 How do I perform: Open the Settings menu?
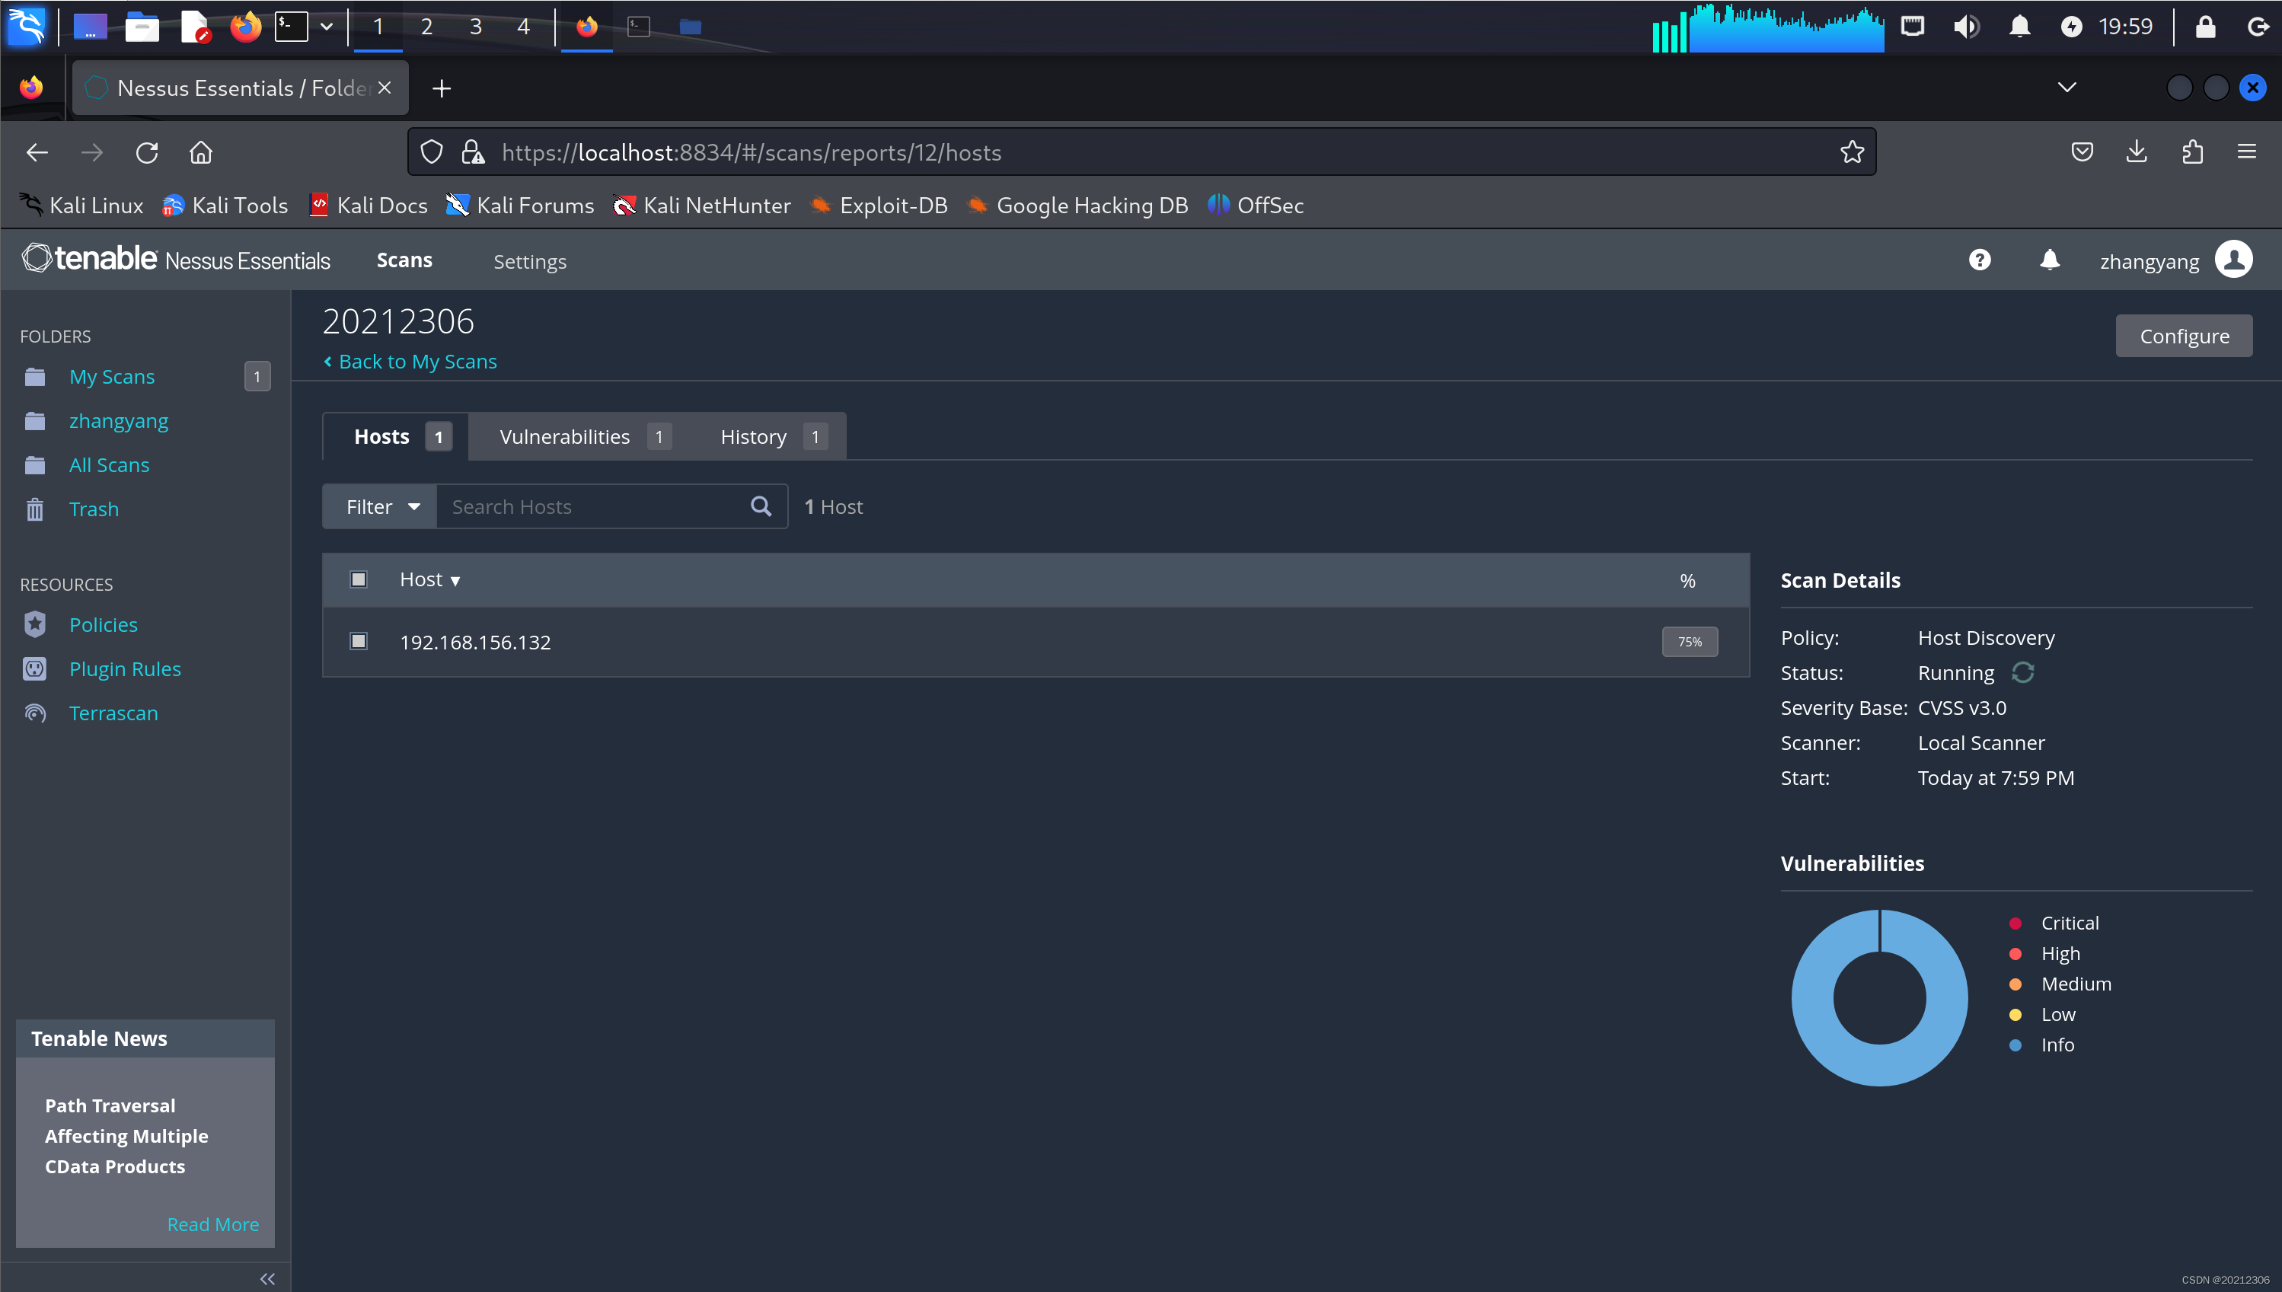coord(530,262)
